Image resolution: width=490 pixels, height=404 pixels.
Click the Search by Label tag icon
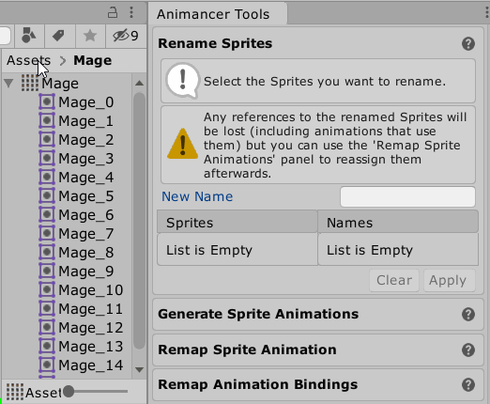coord(58,36)
